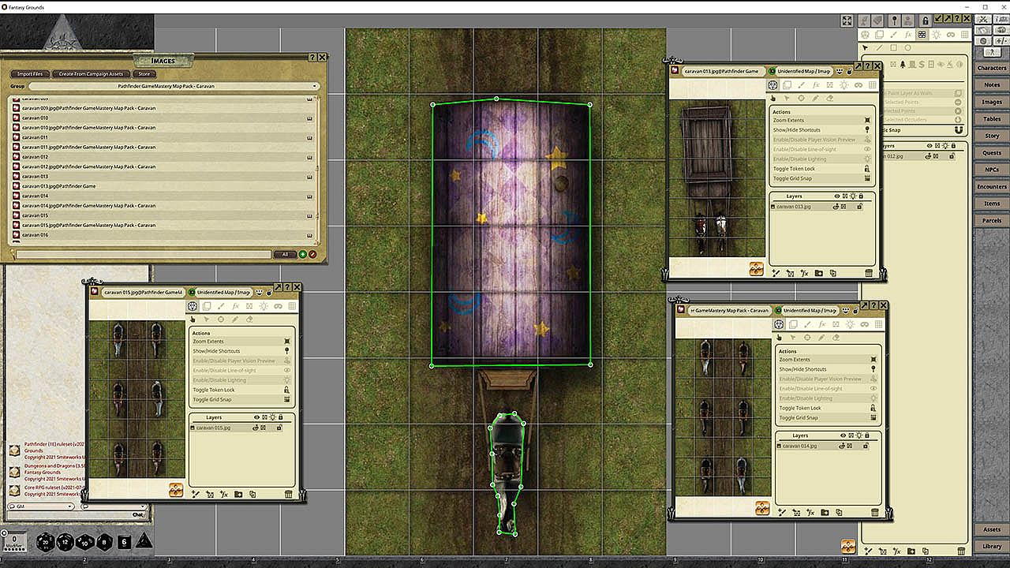Click the trash icon in caravan 015 window
The height and width of the screenshot is (568, 1010).
pos(288,494)
